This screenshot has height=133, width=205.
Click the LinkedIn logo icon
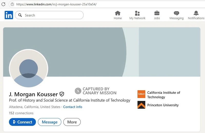point(9,15)
